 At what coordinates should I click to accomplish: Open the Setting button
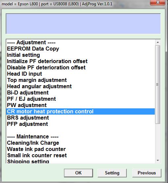112,173
